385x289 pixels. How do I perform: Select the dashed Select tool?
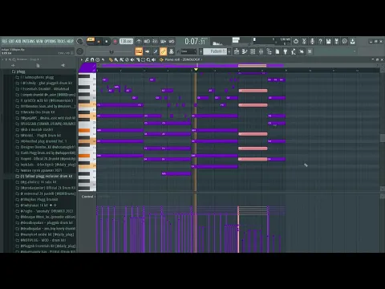coord(143,59)
